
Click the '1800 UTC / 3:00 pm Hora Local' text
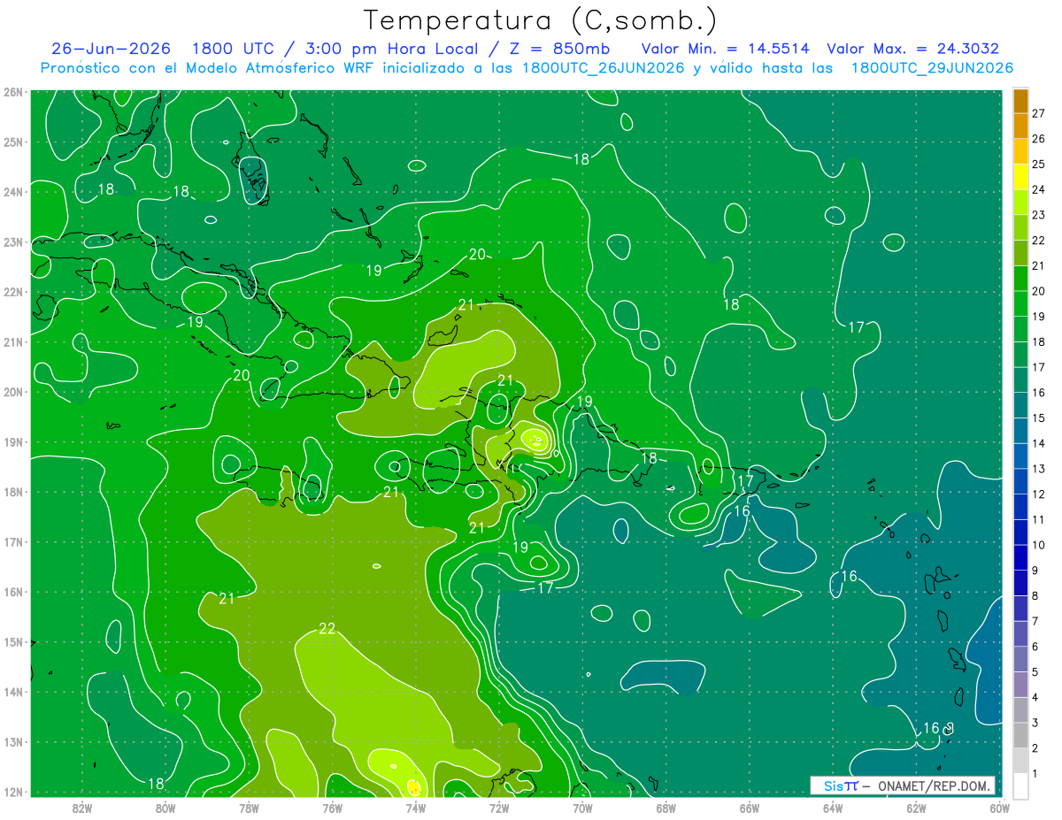coord(339,49)
